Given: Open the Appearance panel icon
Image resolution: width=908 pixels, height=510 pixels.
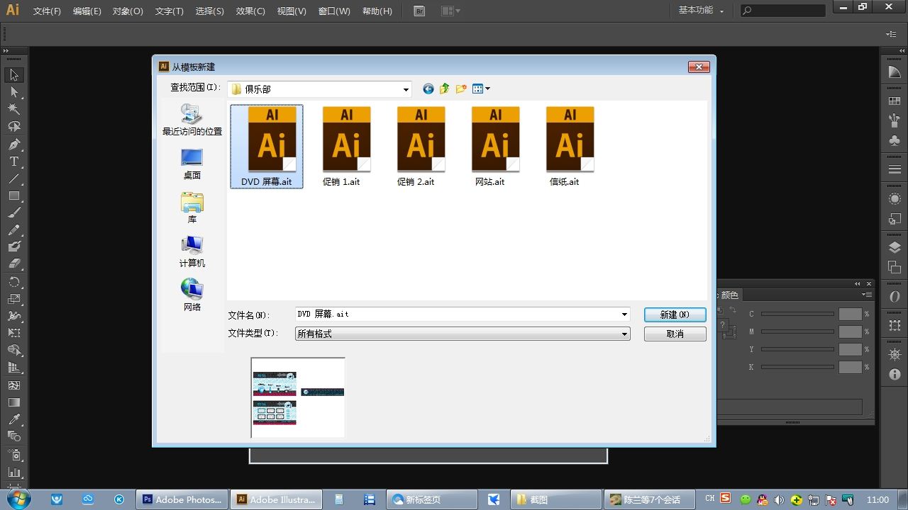Looking at the screenshot, I should (x=895, y=199).
